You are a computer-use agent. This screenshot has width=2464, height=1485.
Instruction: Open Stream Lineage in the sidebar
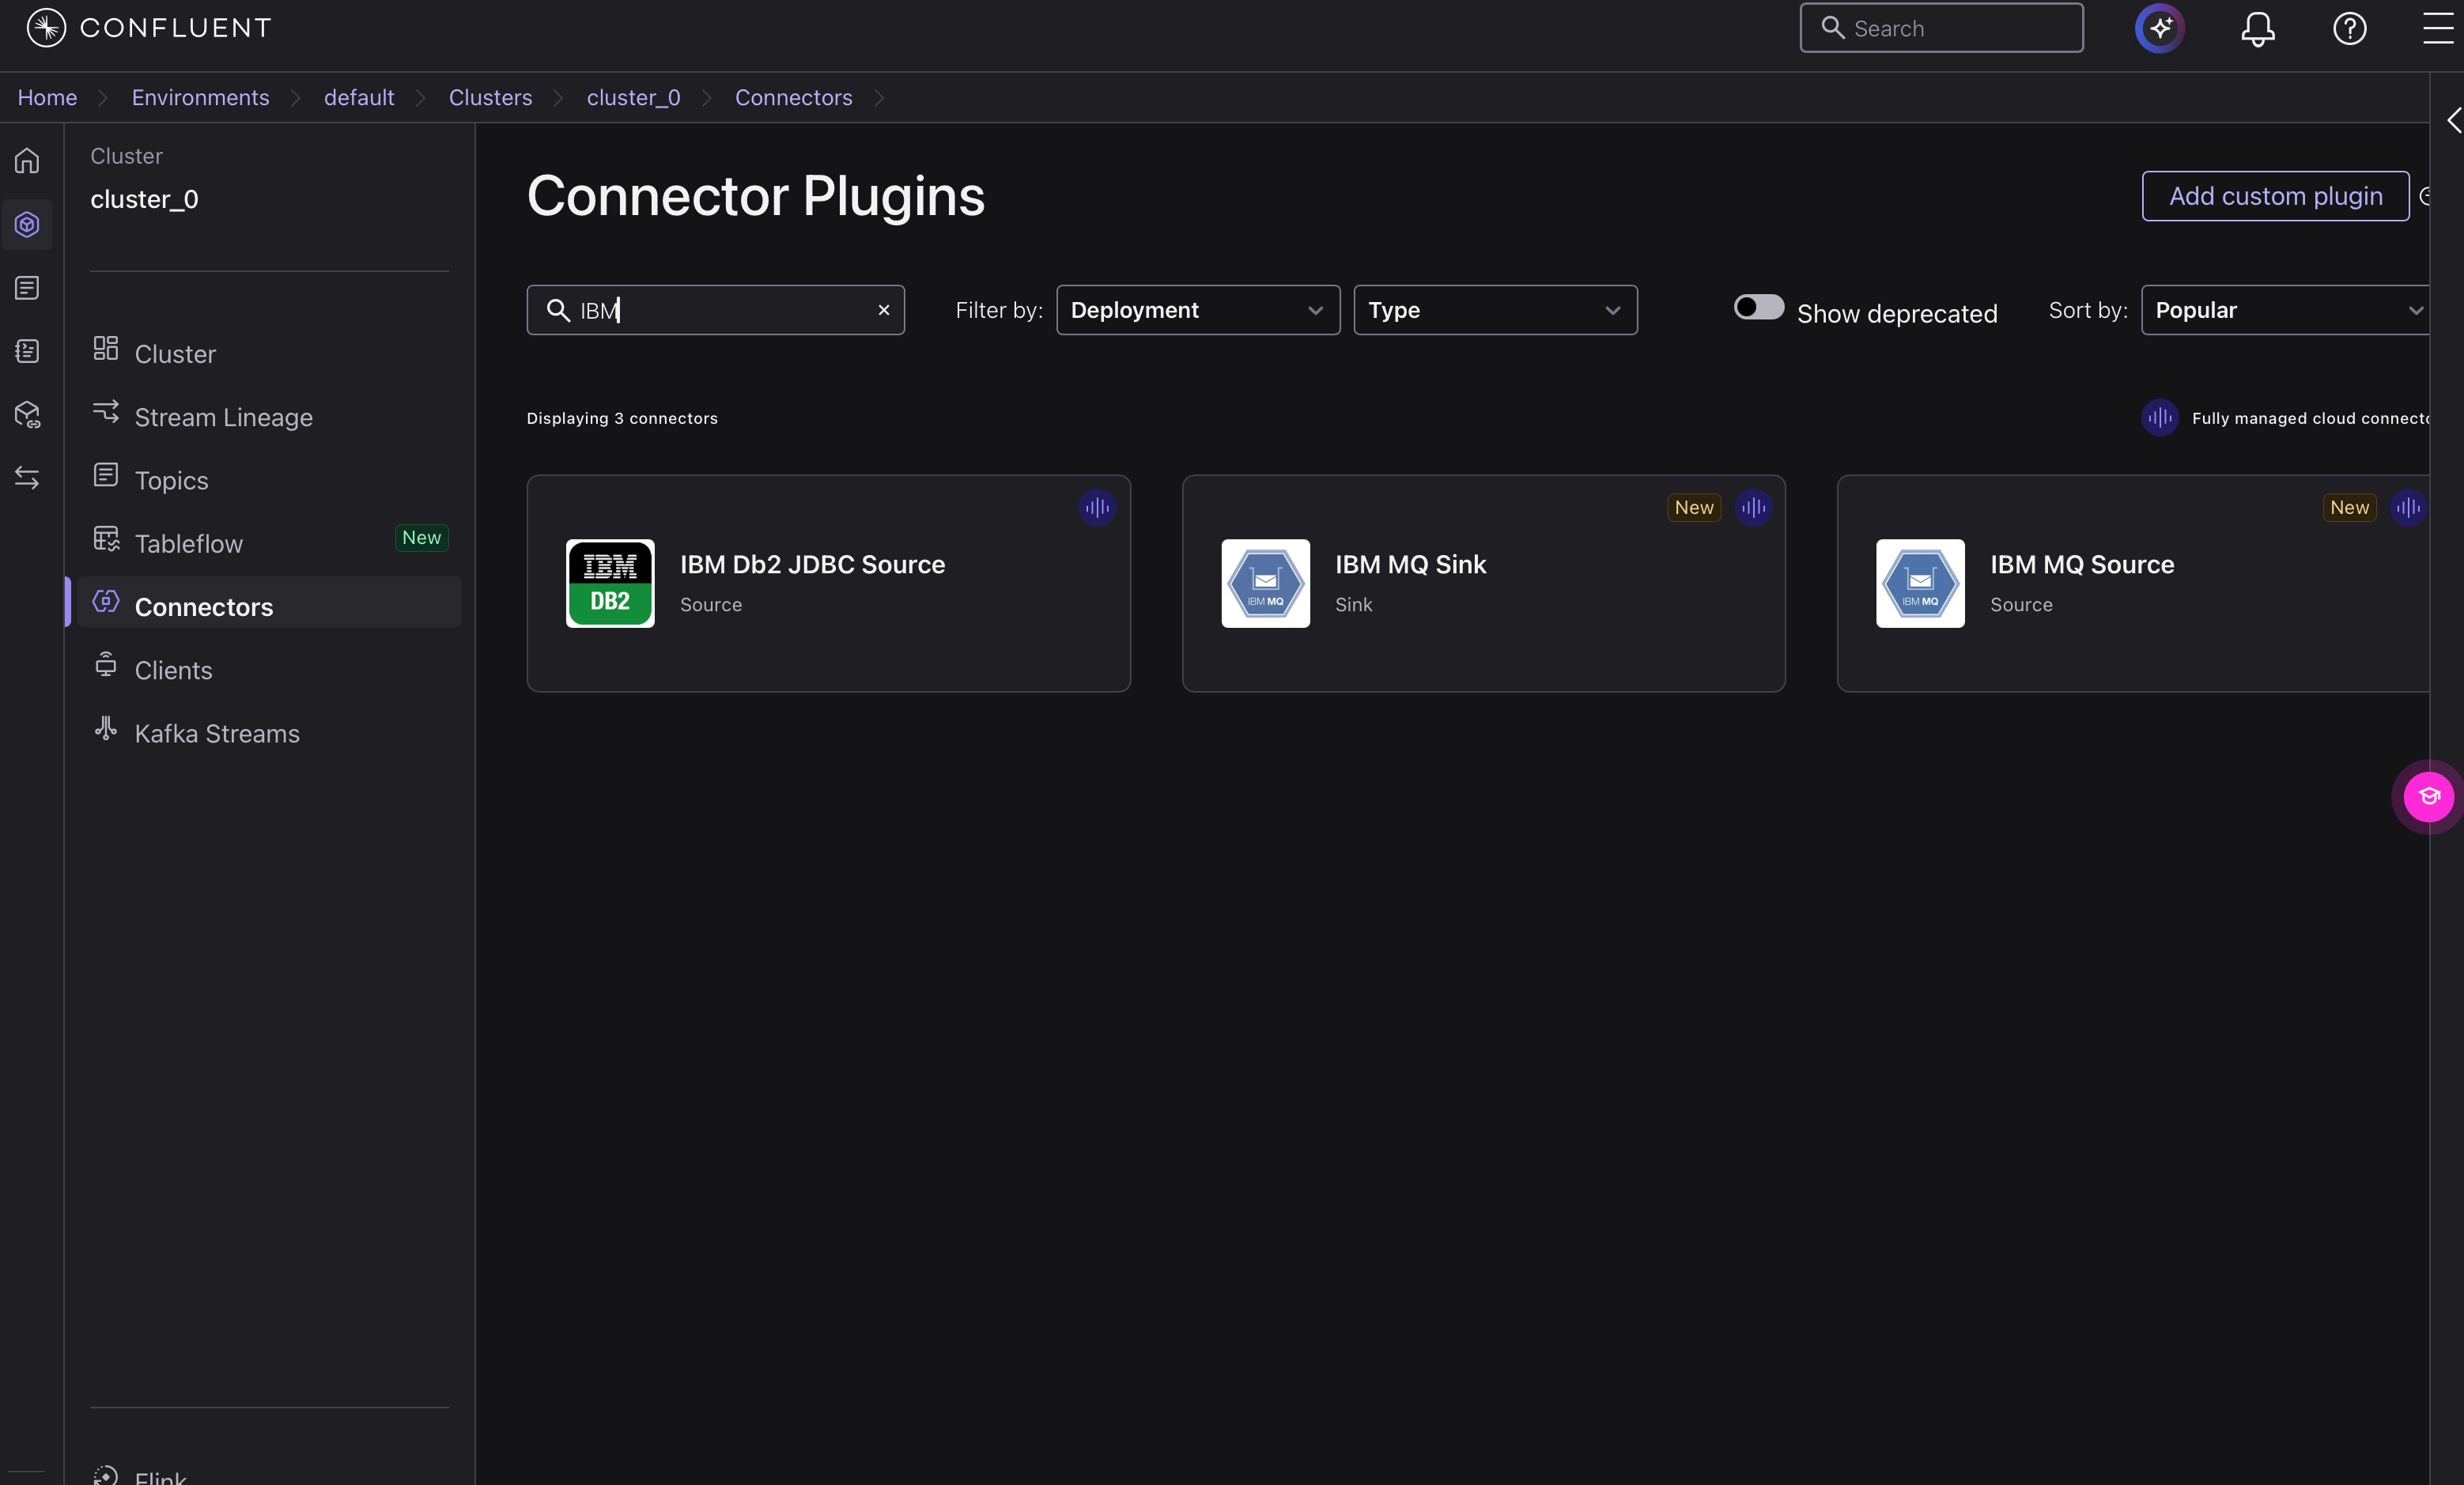pos(269,417)
